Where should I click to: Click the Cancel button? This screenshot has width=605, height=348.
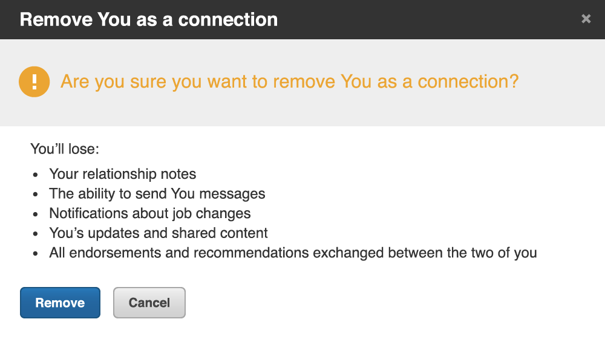click(149, 303)
